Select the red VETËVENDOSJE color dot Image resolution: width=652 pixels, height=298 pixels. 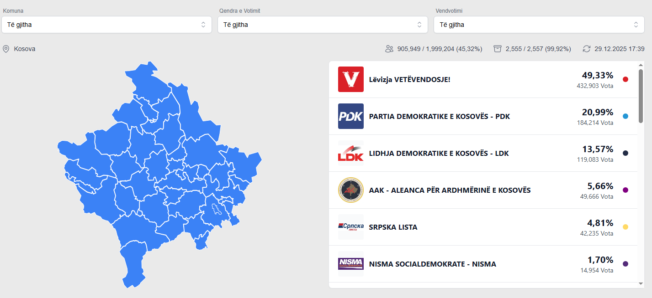(625, 79)
